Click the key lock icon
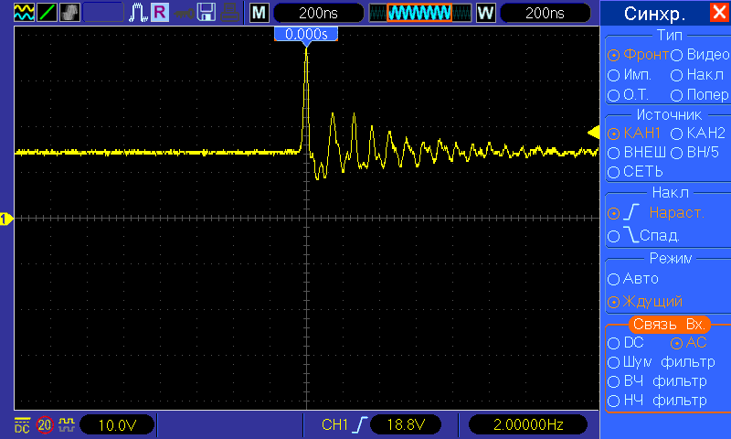The image size is (731, 439). pyautogui.click(x=184, y=13)
